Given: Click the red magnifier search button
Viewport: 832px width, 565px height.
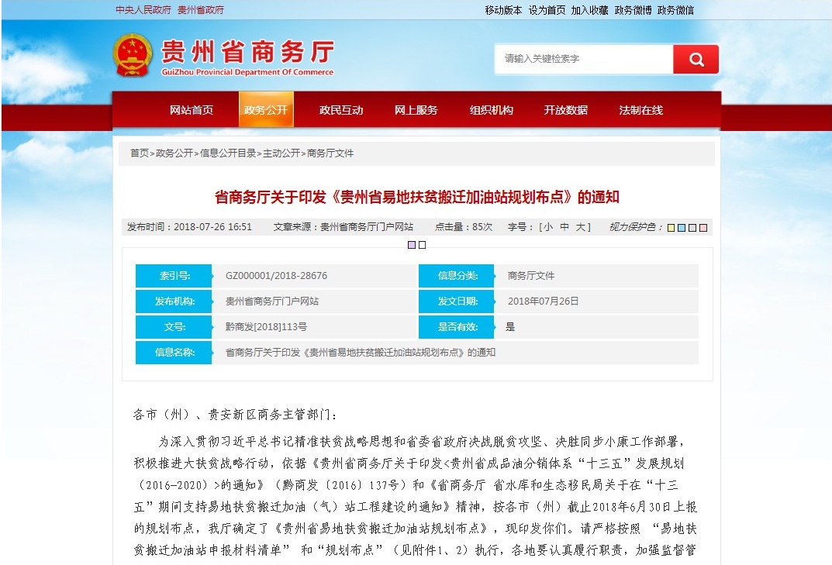Looking at the screenshot, I should pyautogui.click(x=696, y=59).
